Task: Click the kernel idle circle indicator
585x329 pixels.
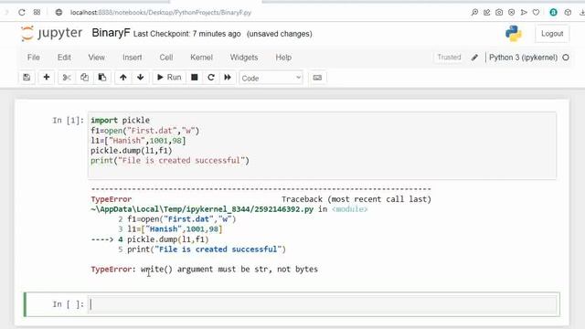Action: tap(566, 58)
